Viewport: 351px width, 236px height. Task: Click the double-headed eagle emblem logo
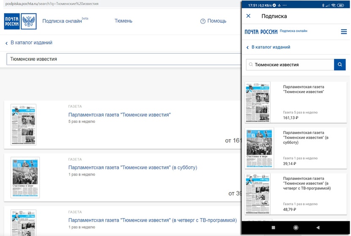[x=29, y=21]
